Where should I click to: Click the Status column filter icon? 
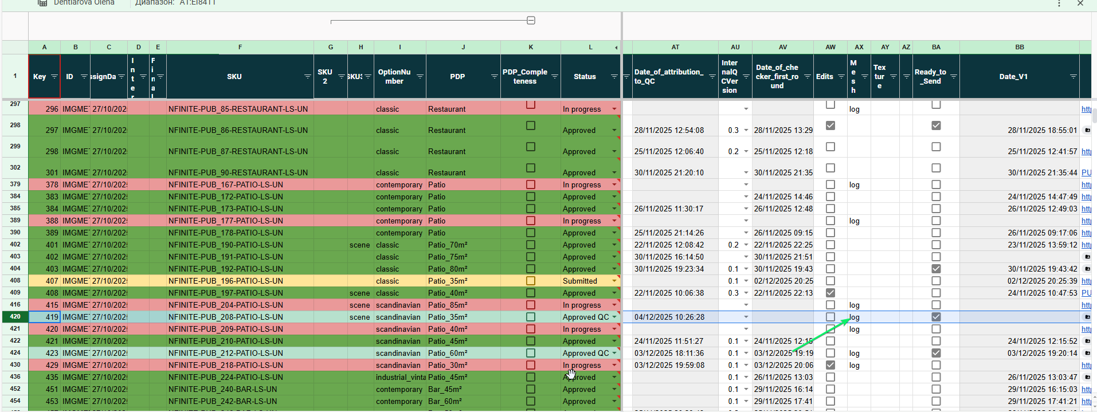click(613, 77)
